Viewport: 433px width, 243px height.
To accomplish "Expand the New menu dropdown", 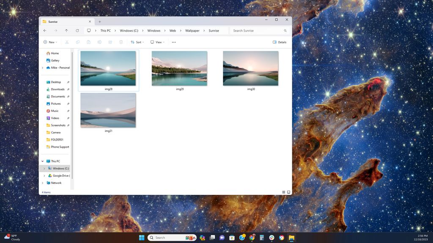I will tap(50, 42).
